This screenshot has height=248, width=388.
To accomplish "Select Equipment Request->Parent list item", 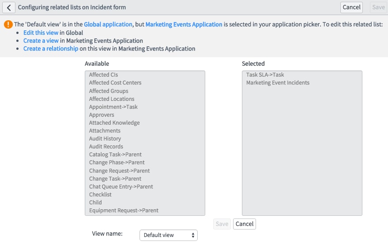I will 124,211.
